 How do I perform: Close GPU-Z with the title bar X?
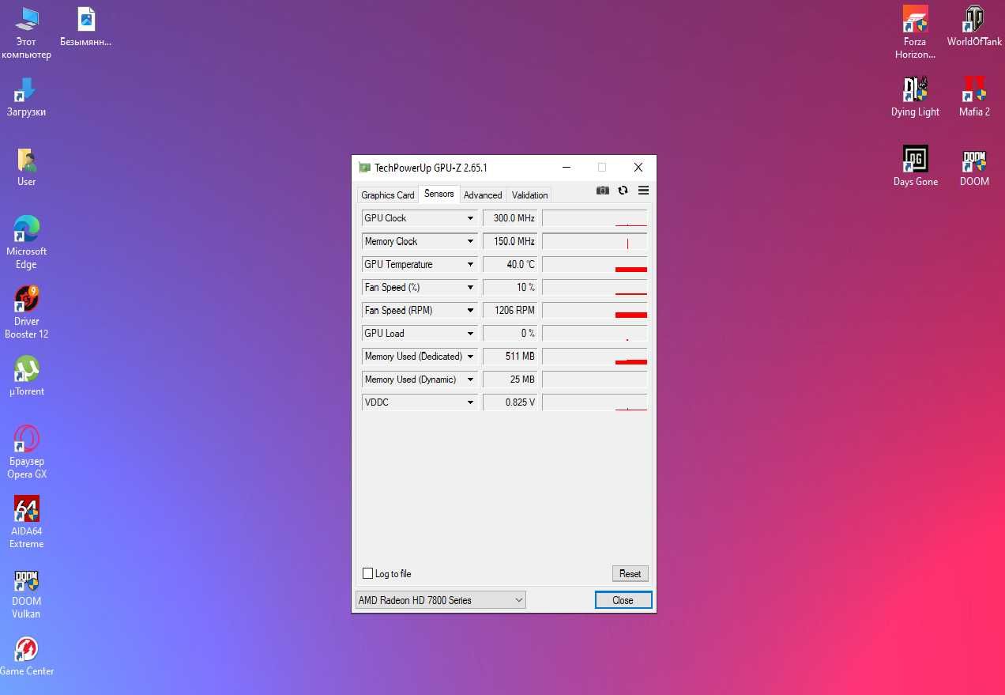point(638,168)
